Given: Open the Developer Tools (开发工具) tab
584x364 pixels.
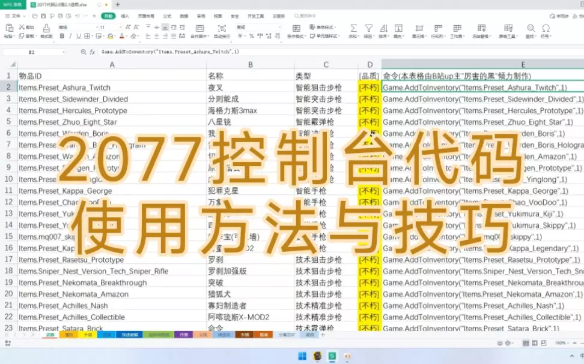Looking at the screenshot, I should tap(256, 16).
